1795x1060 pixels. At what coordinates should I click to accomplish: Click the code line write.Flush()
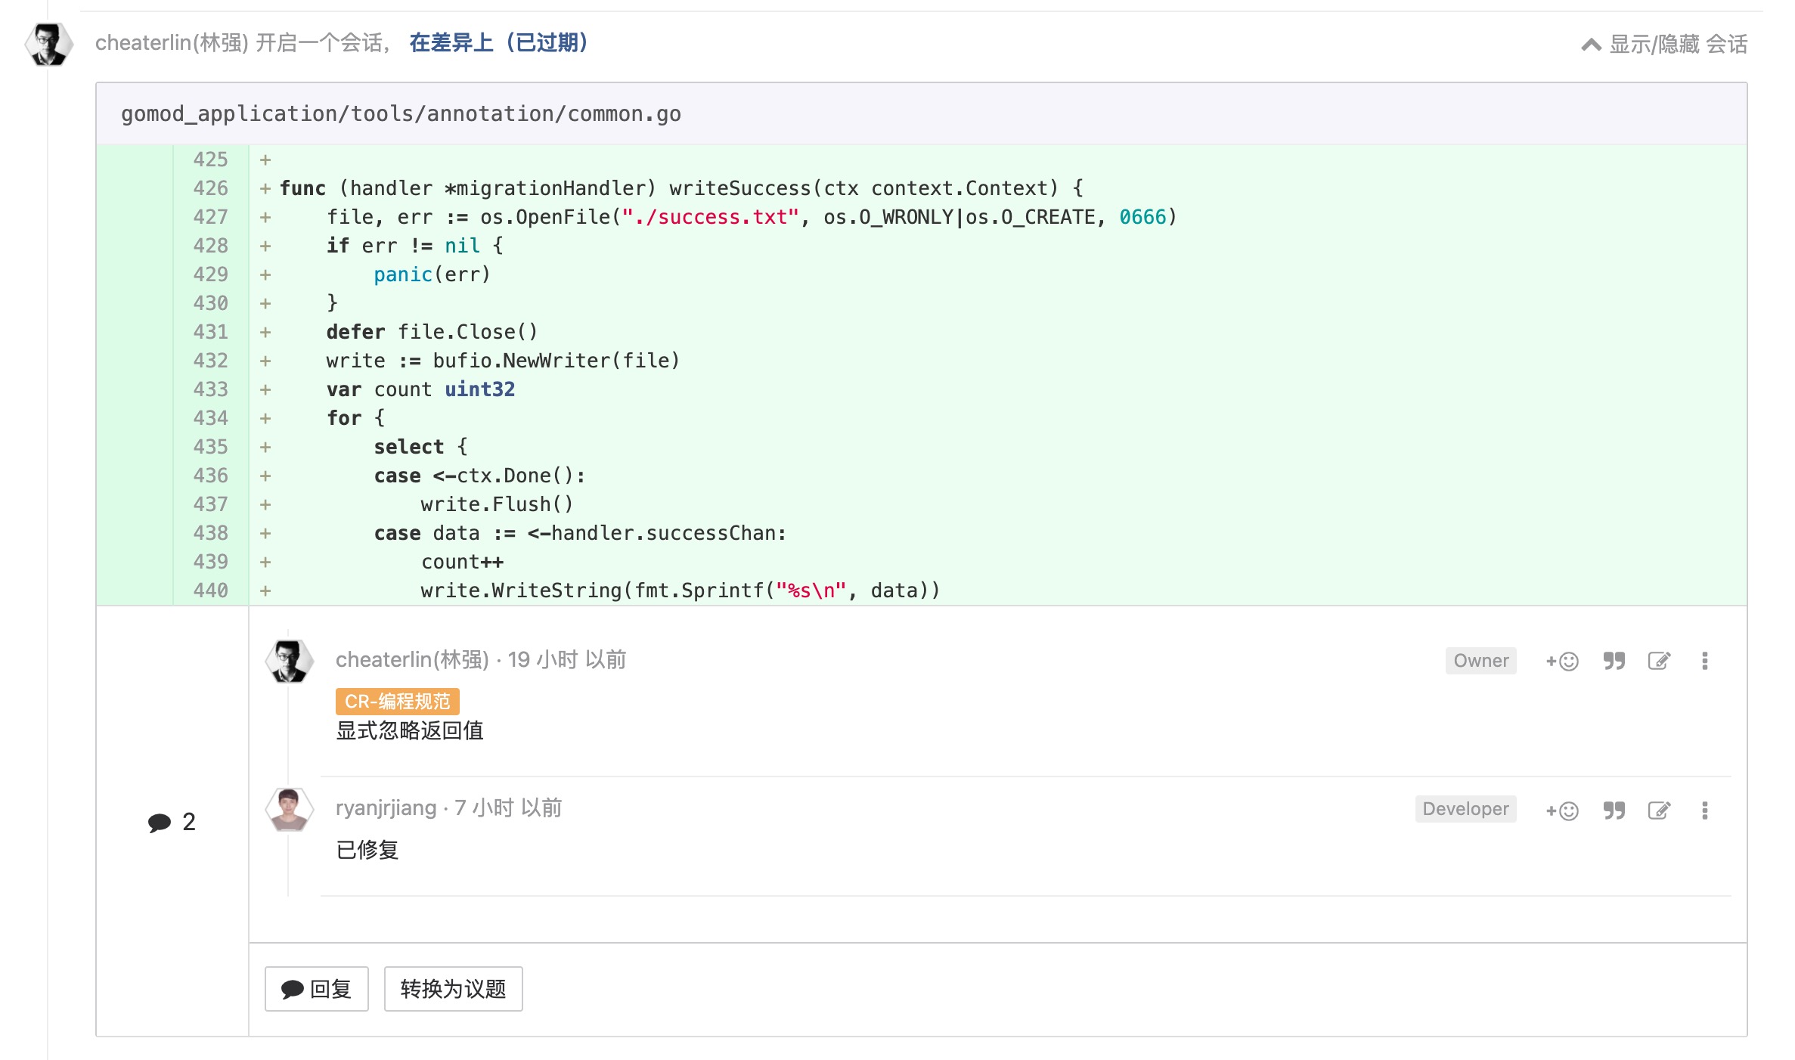point(497,504)
